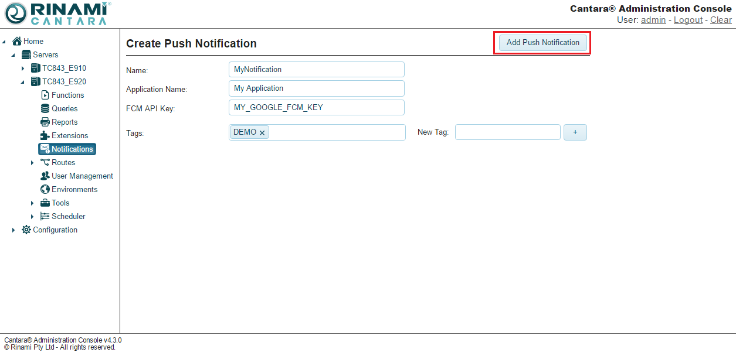Click the Environments globe icon
This screenshot has width=736, height=359.
click(45, 189)
